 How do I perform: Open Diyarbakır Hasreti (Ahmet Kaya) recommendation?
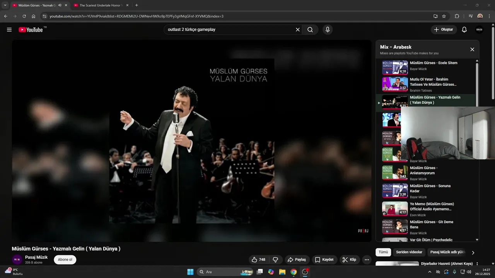pos(447,264)
